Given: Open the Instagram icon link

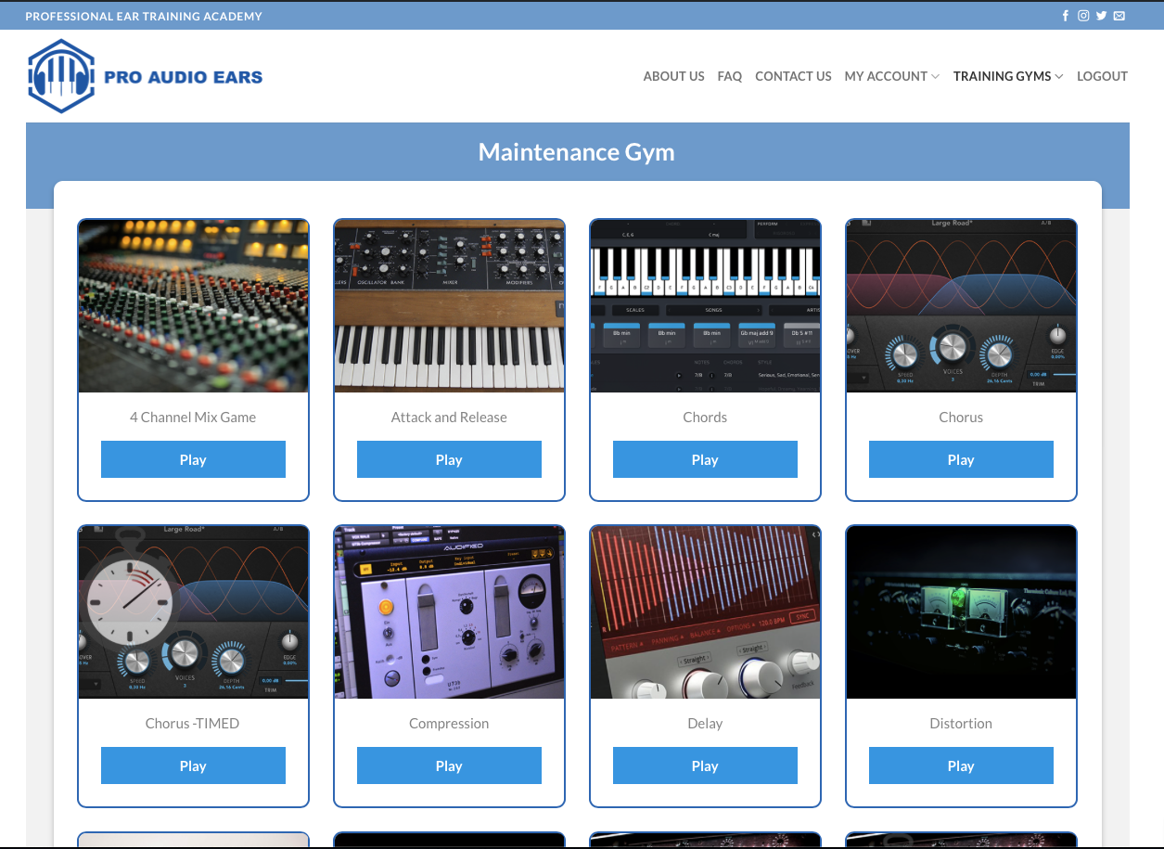Looking at the screenshot, I should pyautogui.click(x=1083, y=16).
